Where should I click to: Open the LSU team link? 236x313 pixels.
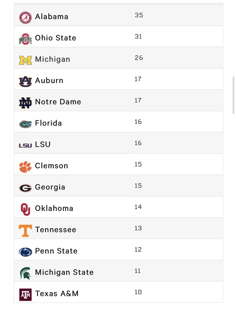pyautogui.click(x=43, y=145)
